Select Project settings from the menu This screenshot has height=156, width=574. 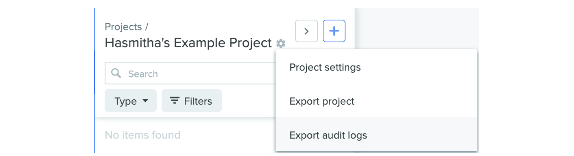(325, 67)
